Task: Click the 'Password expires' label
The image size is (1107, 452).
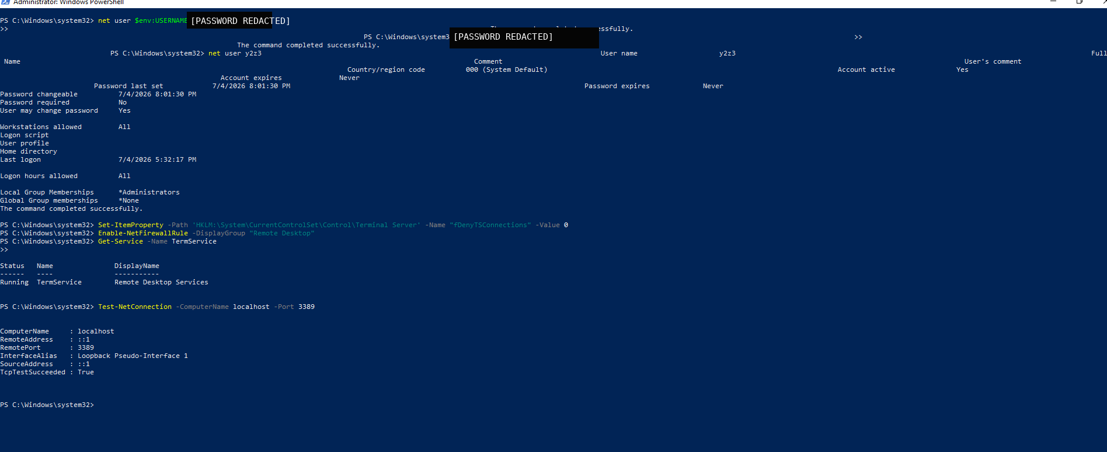Action: (617, 86)
